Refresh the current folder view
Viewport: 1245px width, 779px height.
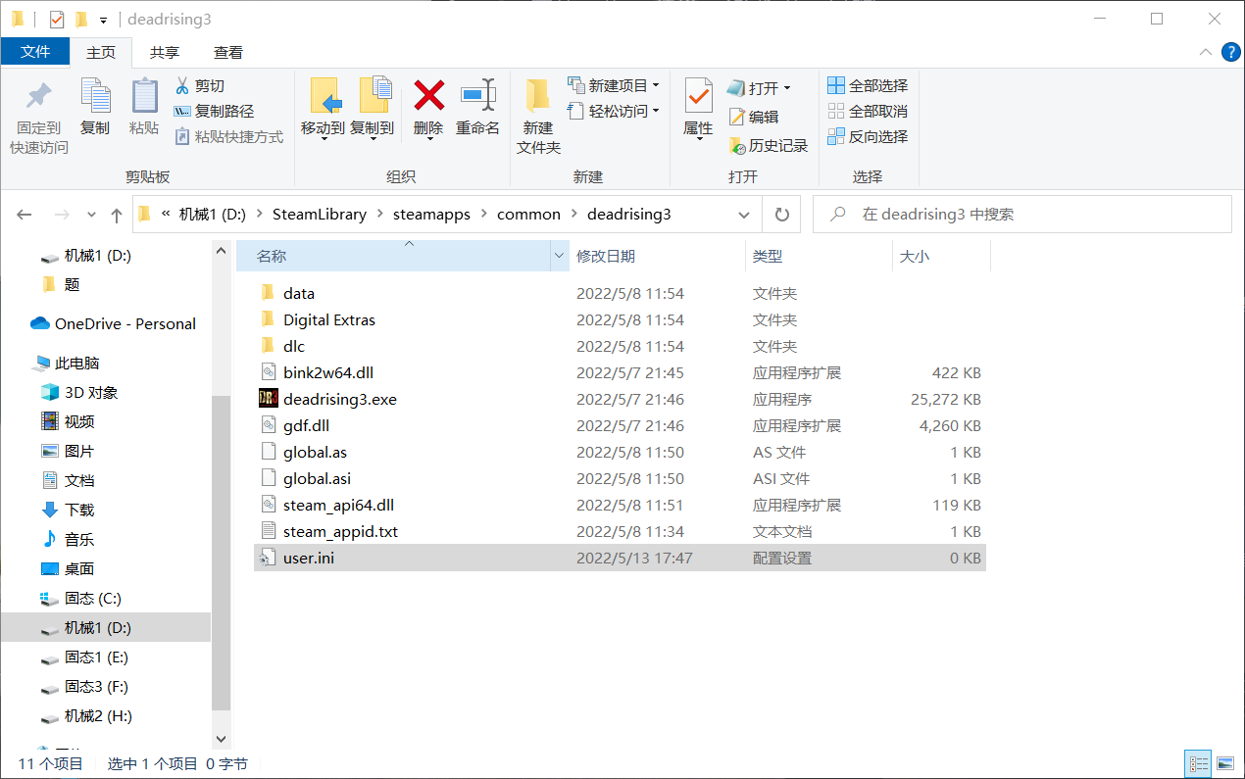point(781,215)
